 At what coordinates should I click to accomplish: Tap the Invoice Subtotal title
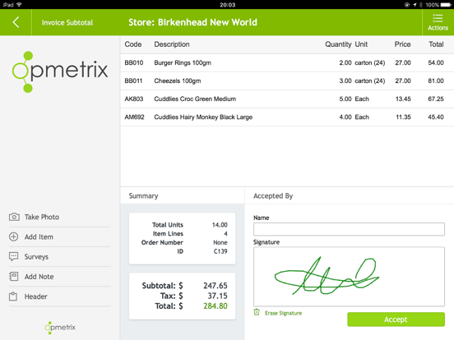pyautogui.click(x=67, y=22)
